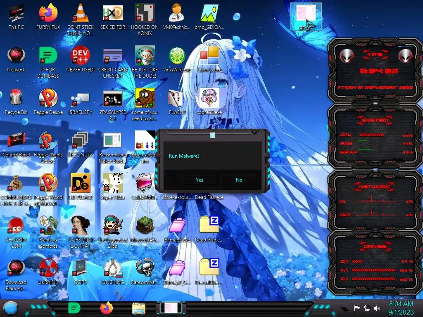Select the VirusWire.exe lime icon
This screenshot has height=317, width=423.
[177, 59]
